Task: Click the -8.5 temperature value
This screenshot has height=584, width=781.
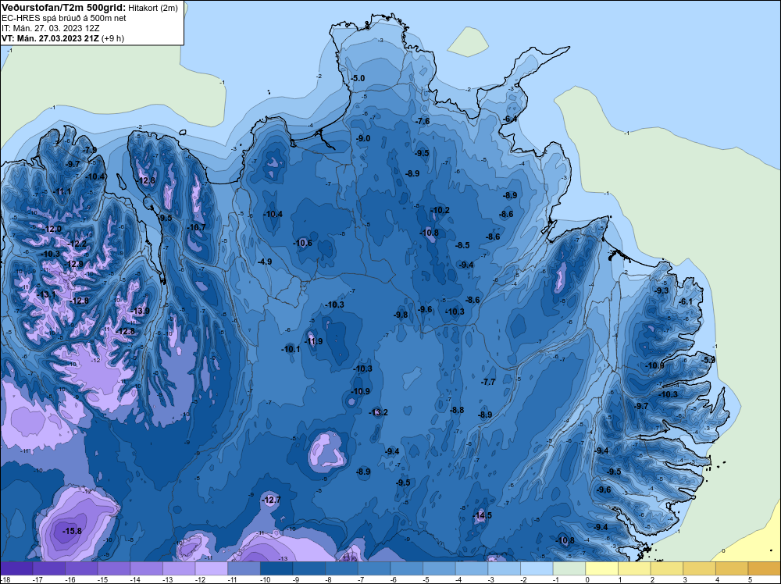Action: (462, 245)
